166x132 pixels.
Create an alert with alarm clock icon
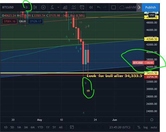[82, 7]
